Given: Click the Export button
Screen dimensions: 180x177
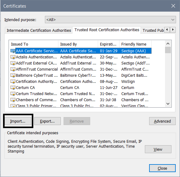Looking at the screenshot, I should click(47, 121).
